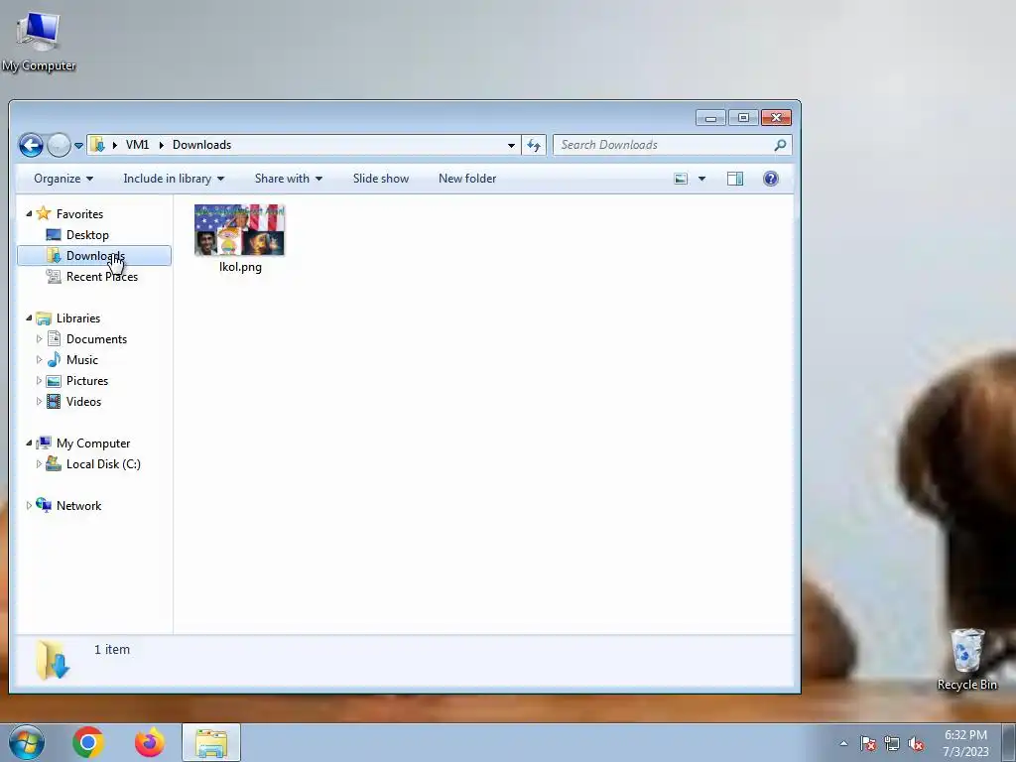1016x762 pixels.
Task: Click the Change your view icon
Action: coord(681,179)
